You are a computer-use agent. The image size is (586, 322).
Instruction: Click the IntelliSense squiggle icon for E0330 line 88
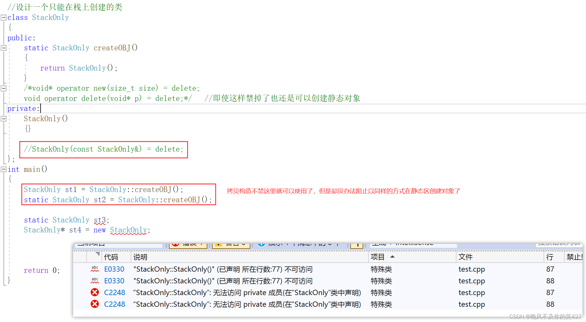tap(95, 281)
